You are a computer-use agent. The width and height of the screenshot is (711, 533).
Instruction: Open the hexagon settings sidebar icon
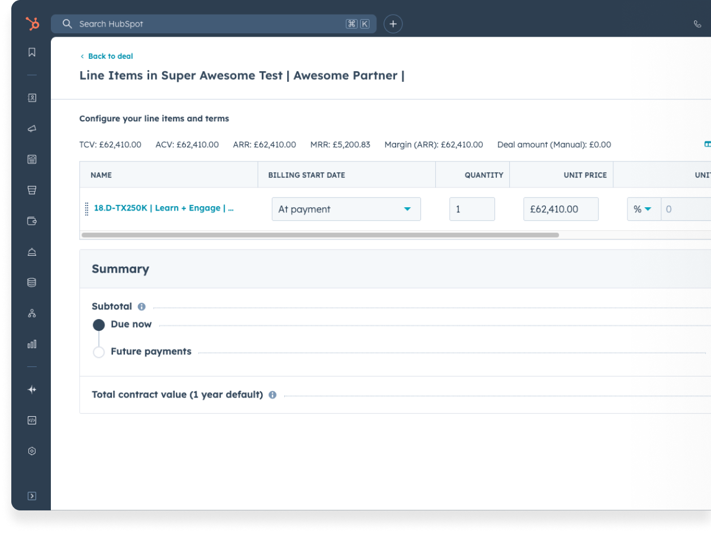pos(32,451)
